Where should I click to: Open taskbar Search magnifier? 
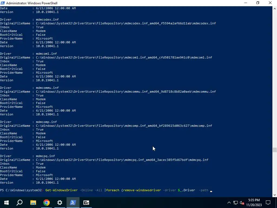tap(19, 203)
